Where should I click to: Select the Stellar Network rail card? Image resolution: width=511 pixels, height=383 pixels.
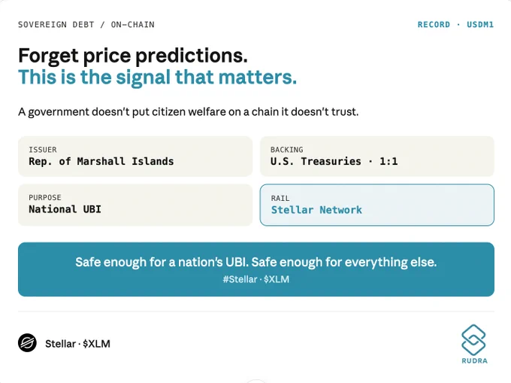(x=377, y=205)
